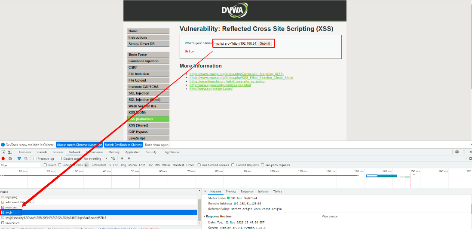Select the All request type filter

tap(87, 165)
